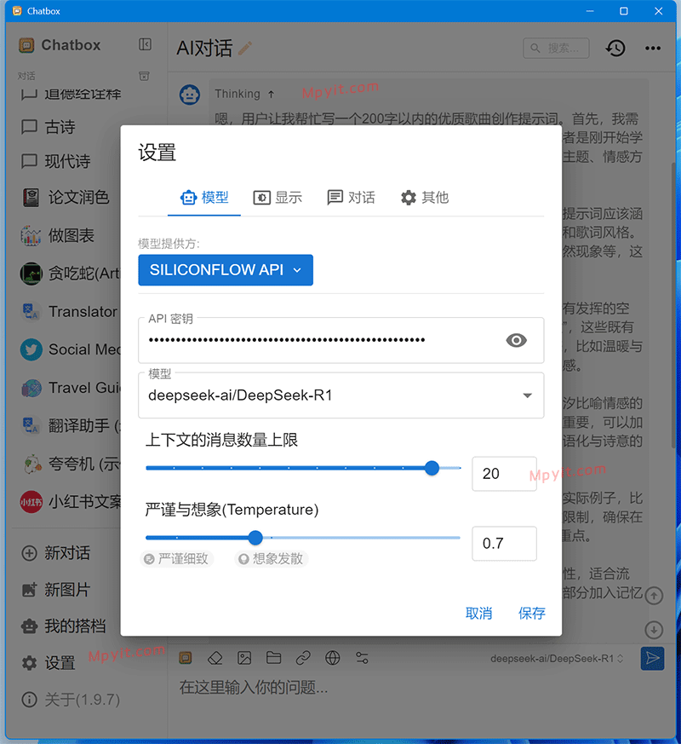Click the Chatbox icon in the input toolbar
This screenshot has width=681, height=744.
[186, 658]
